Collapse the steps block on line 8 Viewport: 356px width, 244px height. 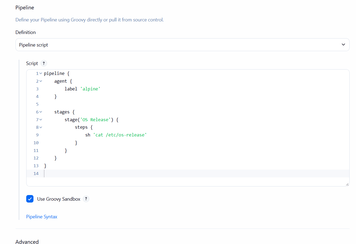pyautogui.click(x=41, y=127)
